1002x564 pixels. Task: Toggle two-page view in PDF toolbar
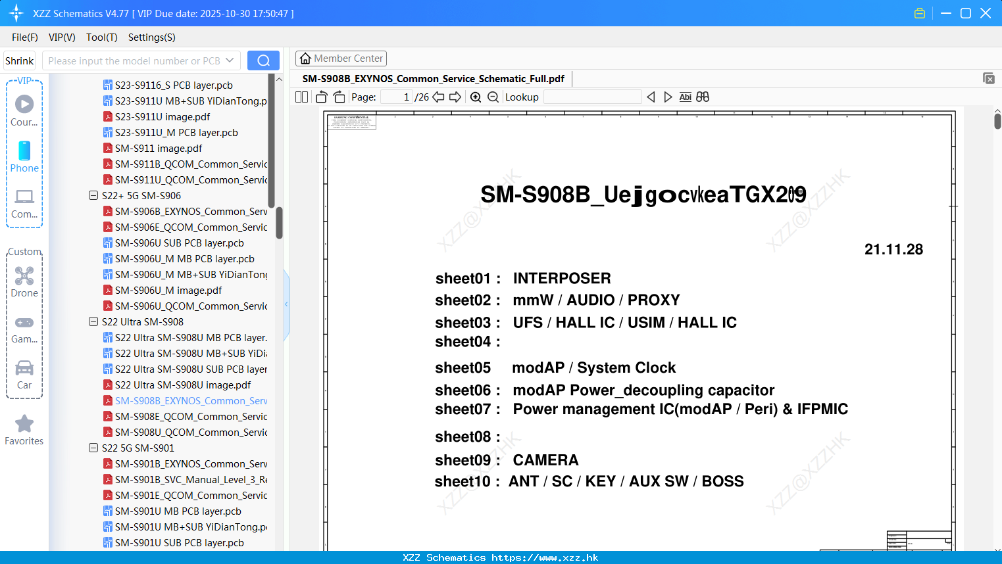point(301,97)
